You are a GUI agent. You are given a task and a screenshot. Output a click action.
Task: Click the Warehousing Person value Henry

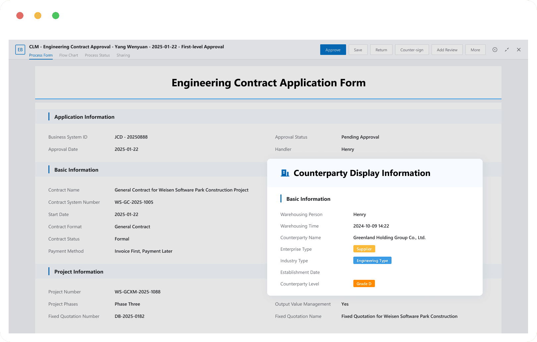tap(360, 214)
